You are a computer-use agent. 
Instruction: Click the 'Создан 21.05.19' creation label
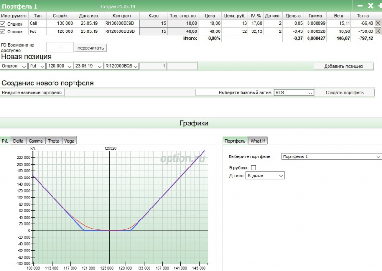pyautogui.click(x=118, y=6)
